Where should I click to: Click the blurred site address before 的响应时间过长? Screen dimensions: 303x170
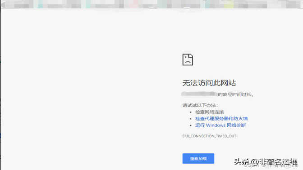tap(199, 94)
